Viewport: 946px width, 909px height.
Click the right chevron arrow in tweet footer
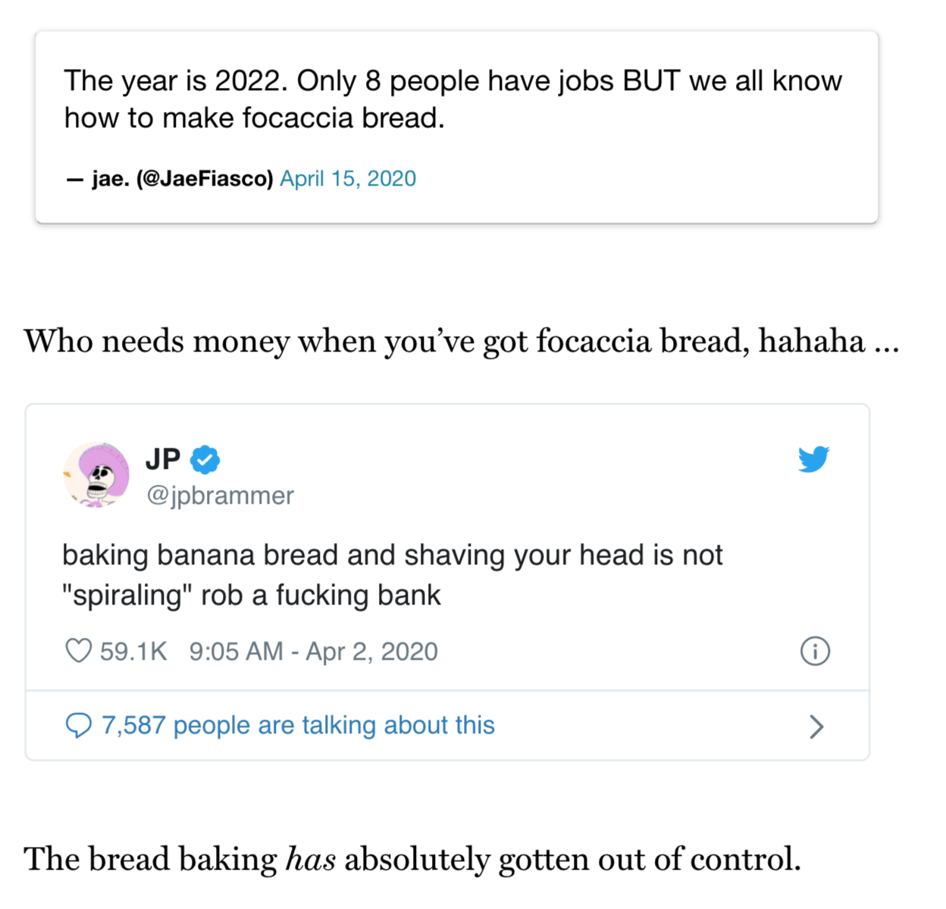click(x=816, y=726)
